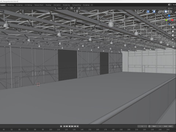Viewport: 176px width, 132px height.
Task: Play animation in reverse
Action: tap(70, 126)
